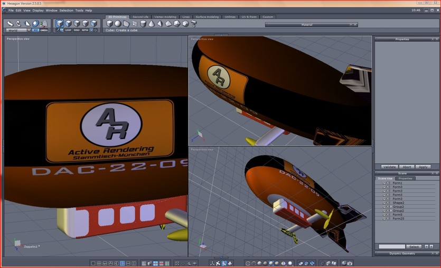
Task: Select Form25 in scene tree
Action: pos(398,219)
